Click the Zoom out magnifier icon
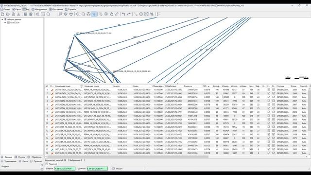 coord(83,14)
